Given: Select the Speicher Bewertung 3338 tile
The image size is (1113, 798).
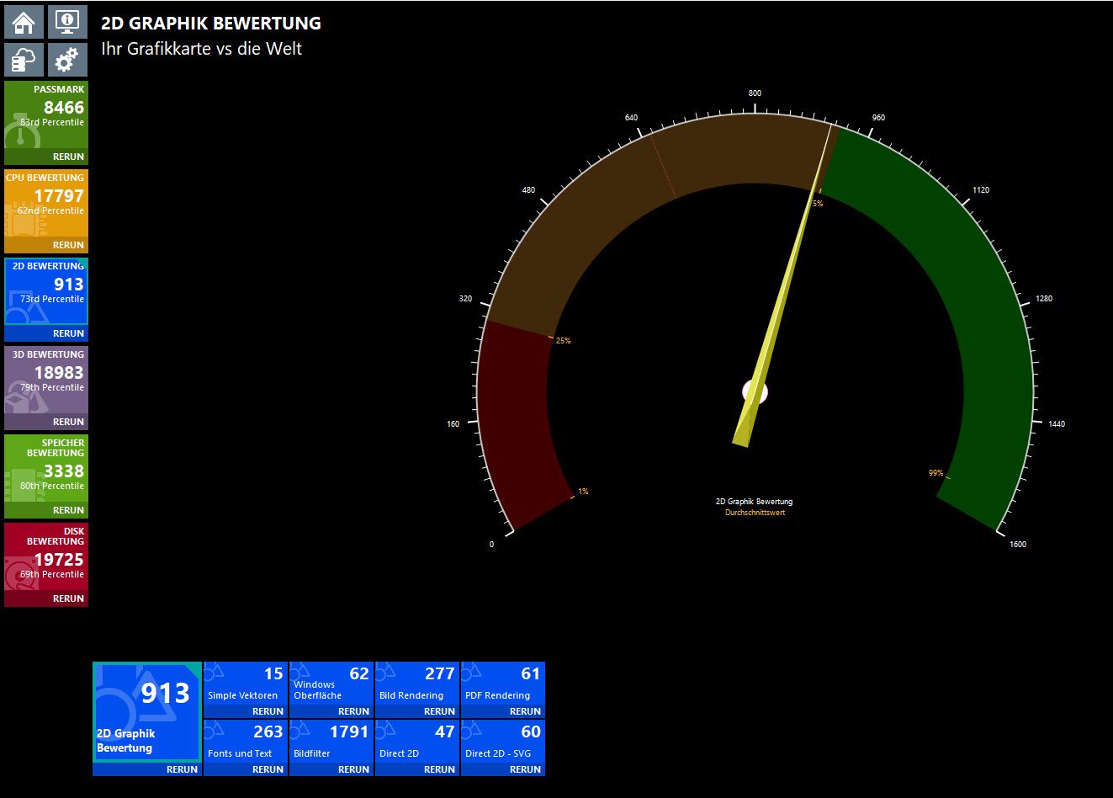Looking at the screenshot, I should (x=46, y=469).
